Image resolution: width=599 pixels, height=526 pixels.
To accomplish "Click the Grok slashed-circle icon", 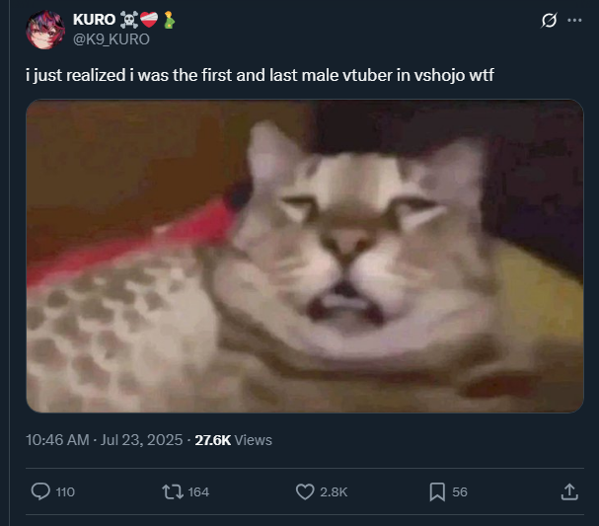I will pos(549,21).
